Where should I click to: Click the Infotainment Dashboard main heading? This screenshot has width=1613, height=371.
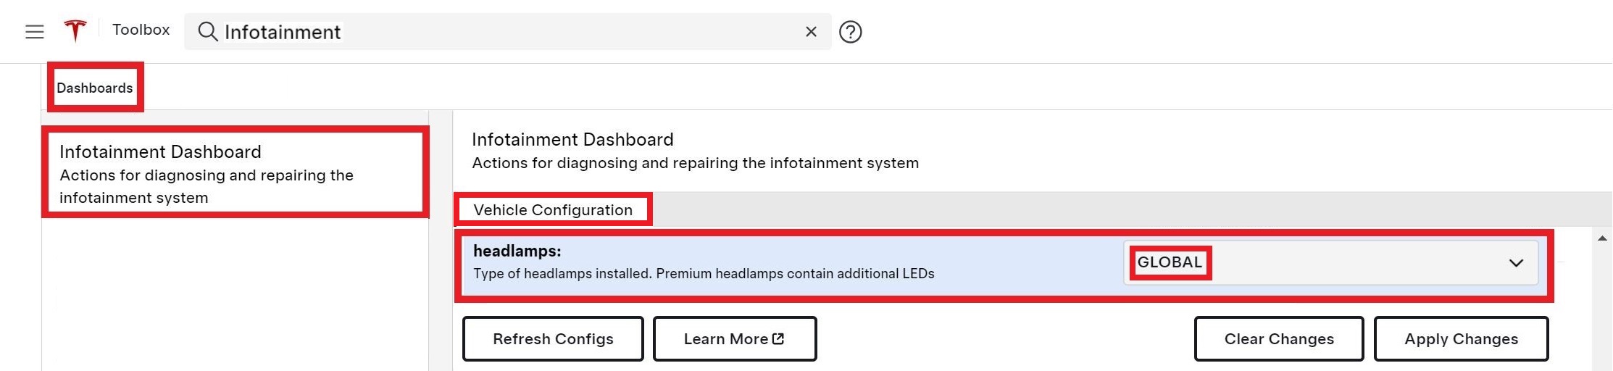click(x=572, y=139)
